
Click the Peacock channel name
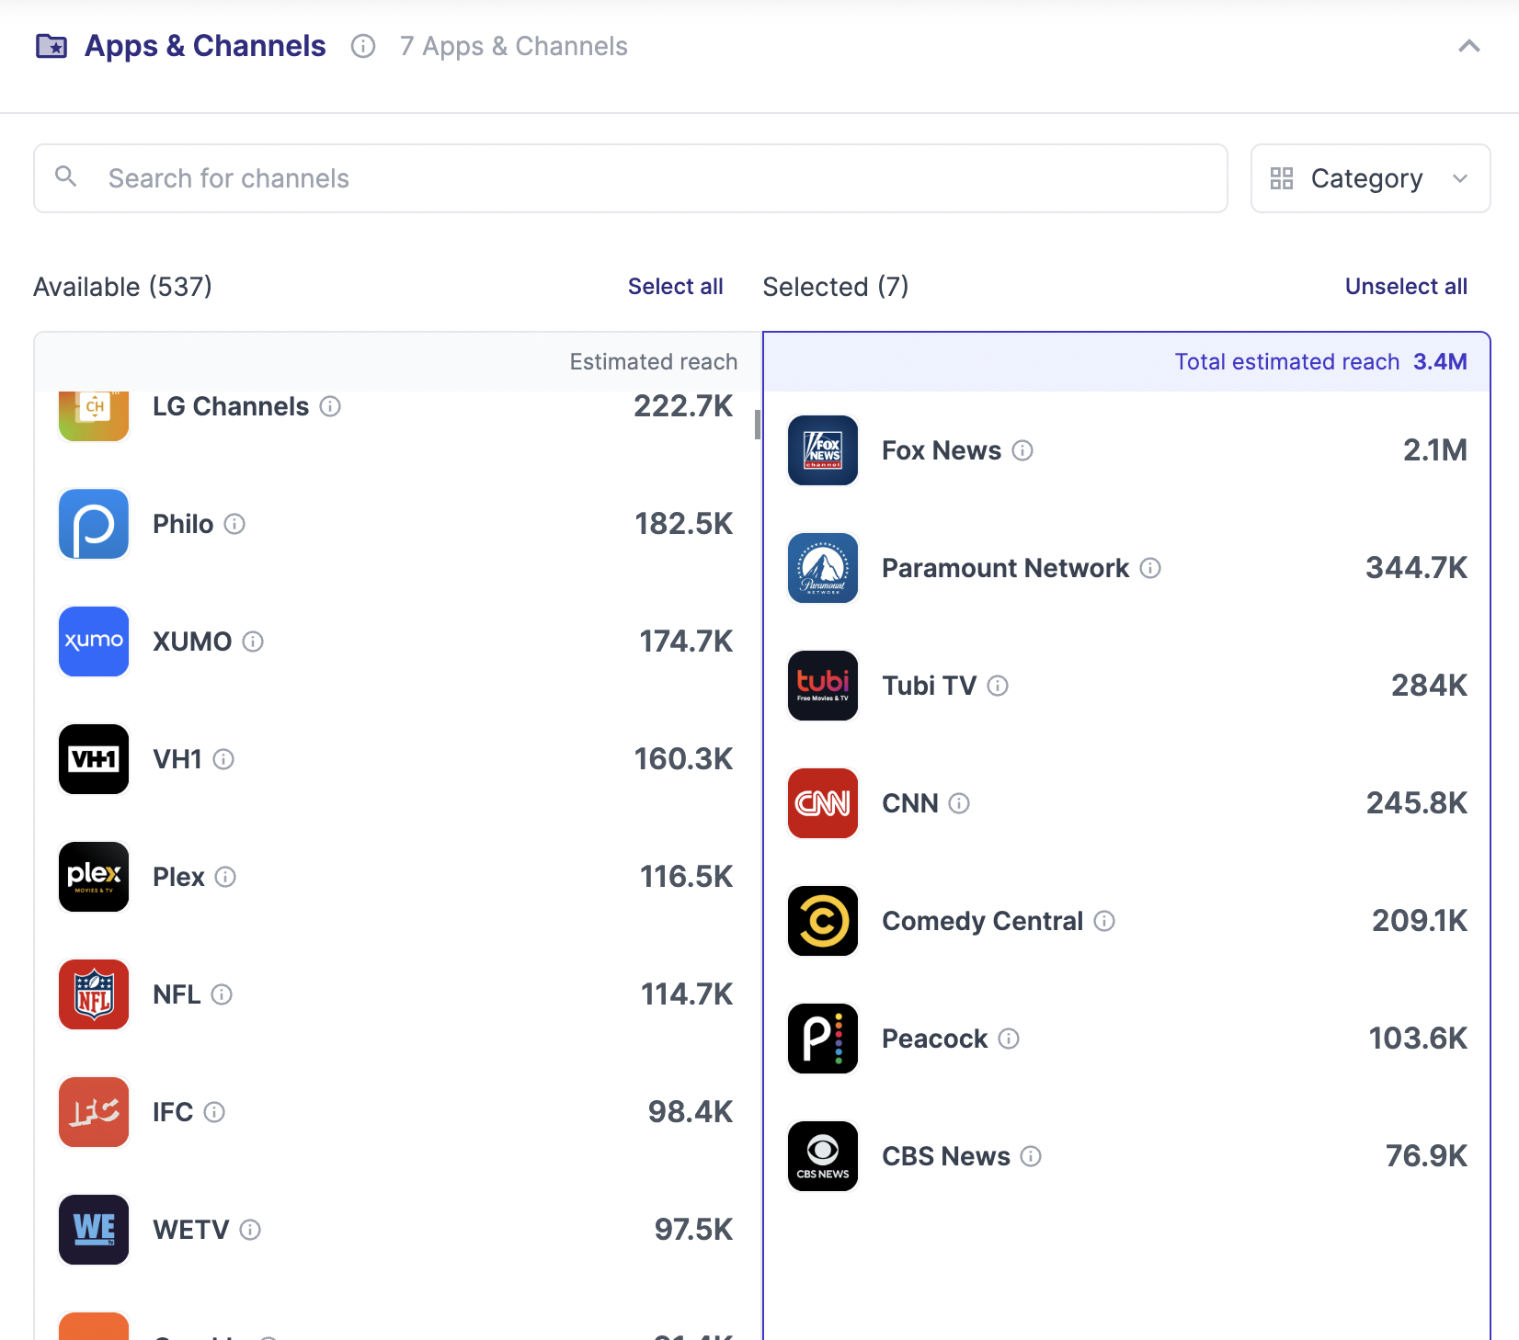[x=934, y=1039]
